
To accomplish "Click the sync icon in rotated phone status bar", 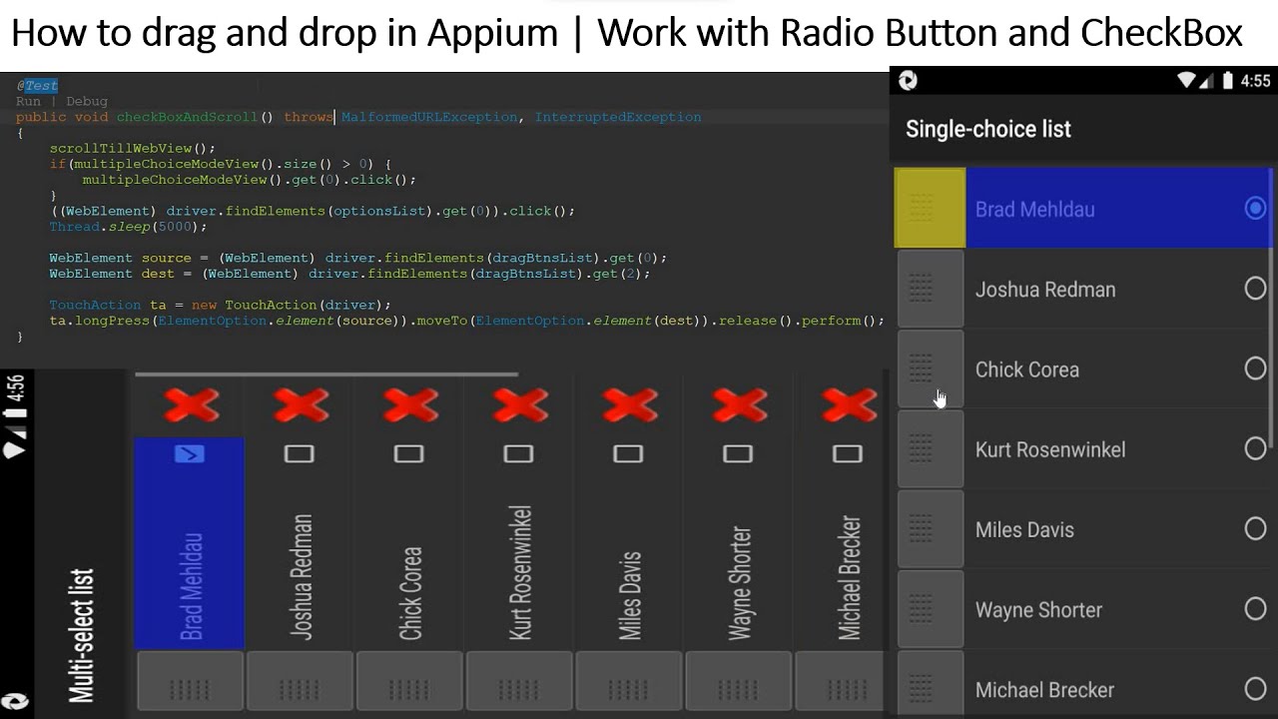I will [x=15, y=702].
